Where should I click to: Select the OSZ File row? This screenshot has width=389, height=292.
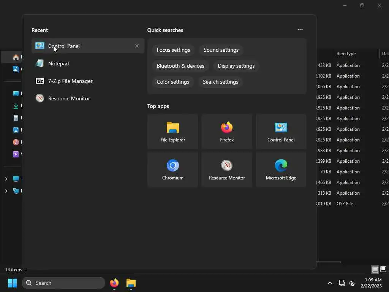[353, 204]
